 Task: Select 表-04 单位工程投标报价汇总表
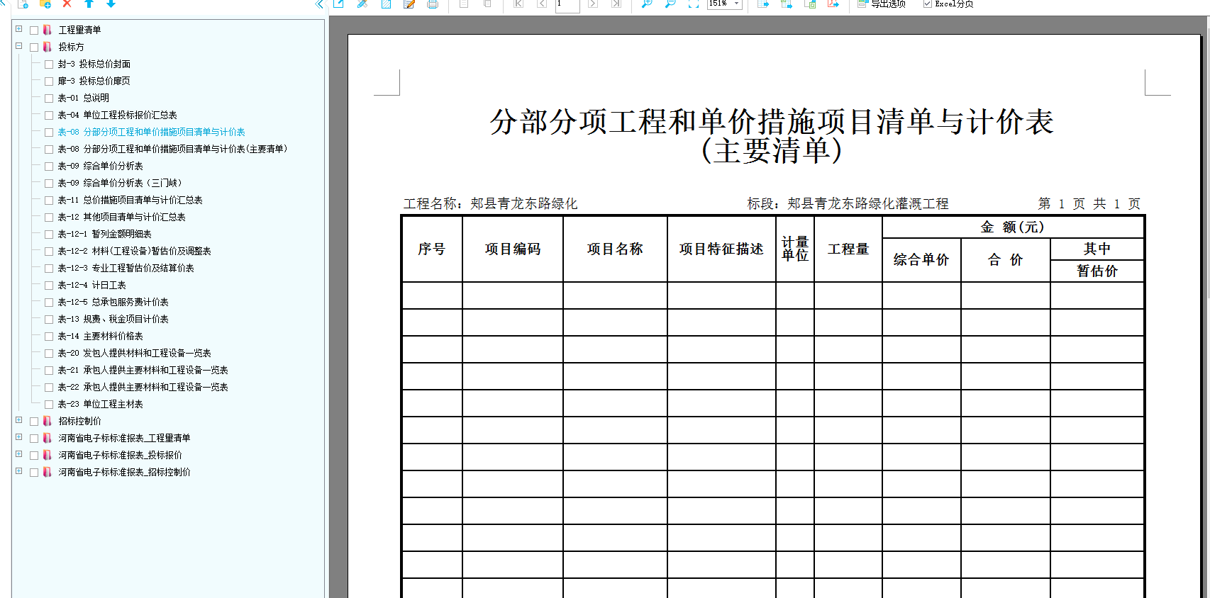[117, 115]
